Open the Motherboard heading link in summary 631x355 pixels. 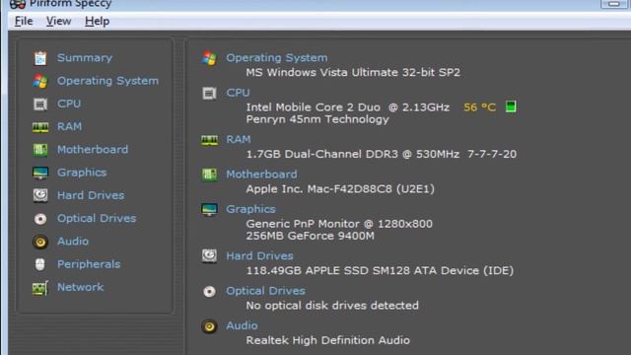point(261,175)
